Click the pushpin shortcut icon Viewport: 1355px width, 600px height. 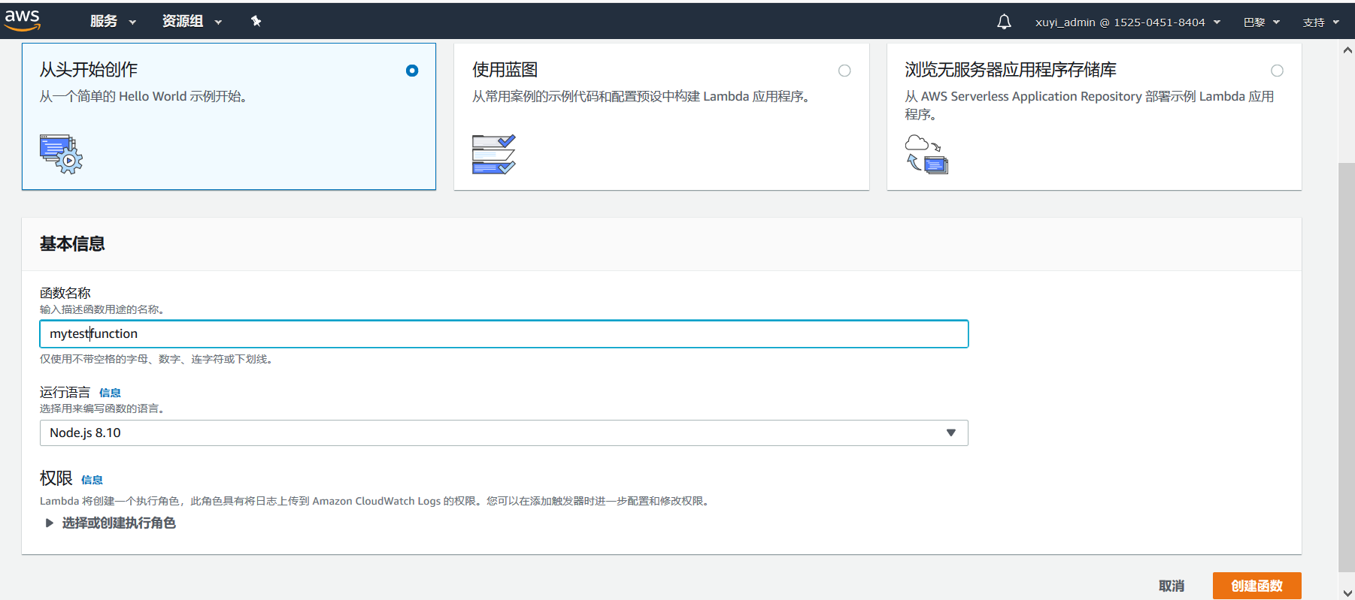point(256,21)
